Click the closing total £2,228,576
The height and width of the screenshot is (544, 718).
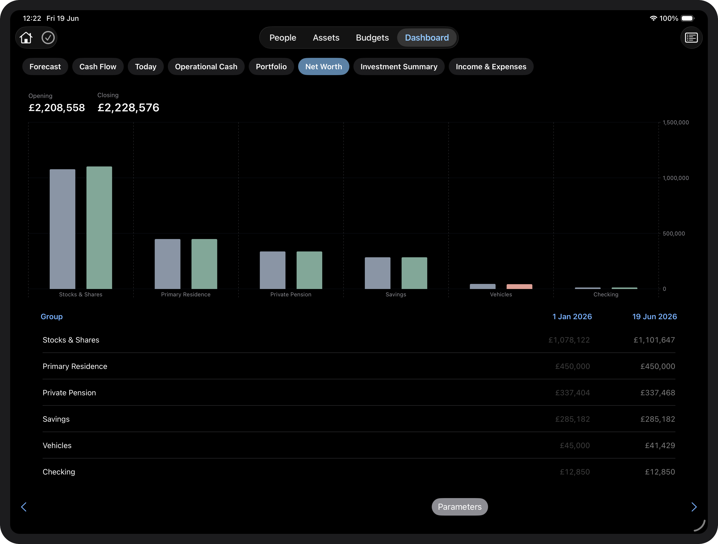(x=129, y=108)
